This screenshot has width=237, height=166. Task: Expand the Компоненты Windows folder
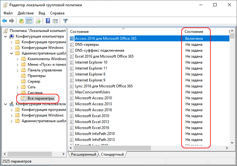(x=17, y=59)
